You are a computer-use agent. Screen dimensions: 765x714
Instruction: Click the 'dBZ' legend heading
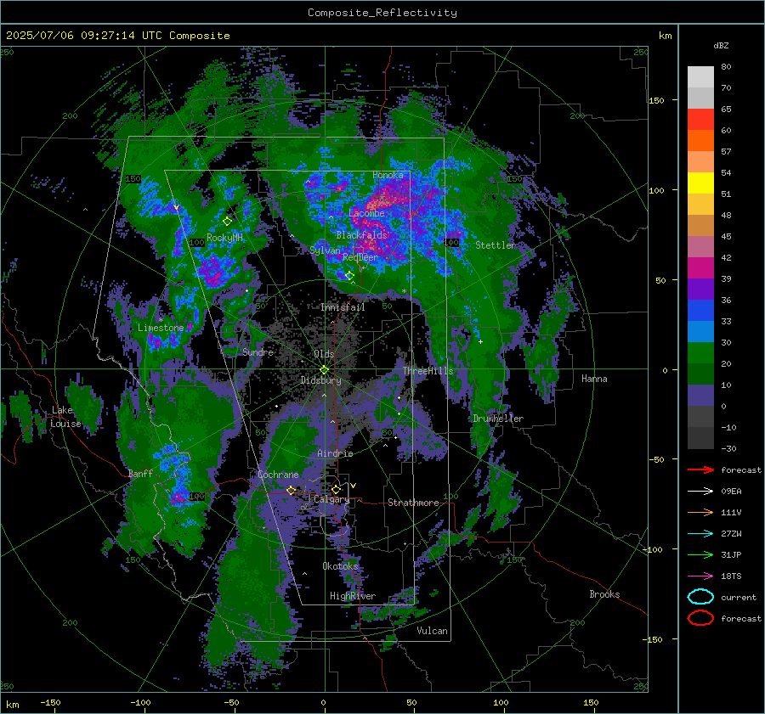(721, 45)
